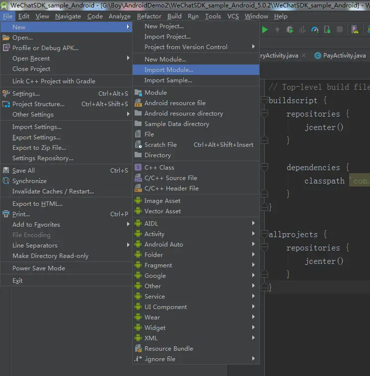Image resolution: width=370 pixels, height=376 pixels.
Task: Expand the Line Separators submenu arrow
Action: click(128, 245)
